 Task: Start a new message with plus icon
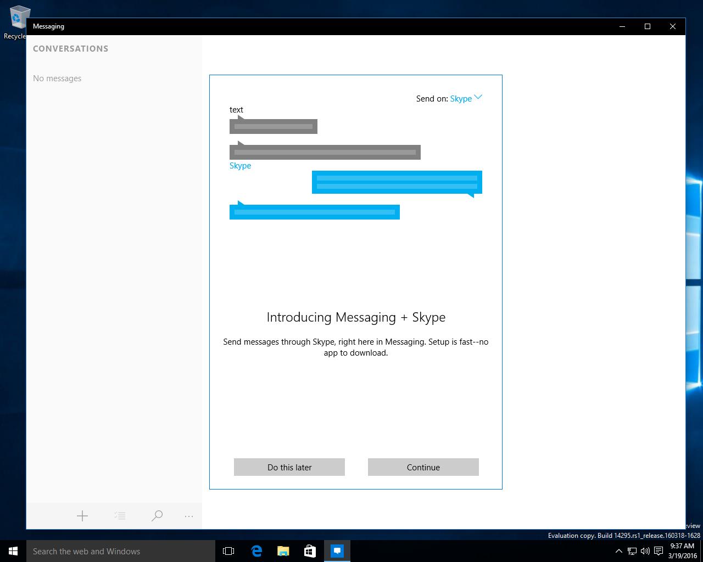coord(82,516)
